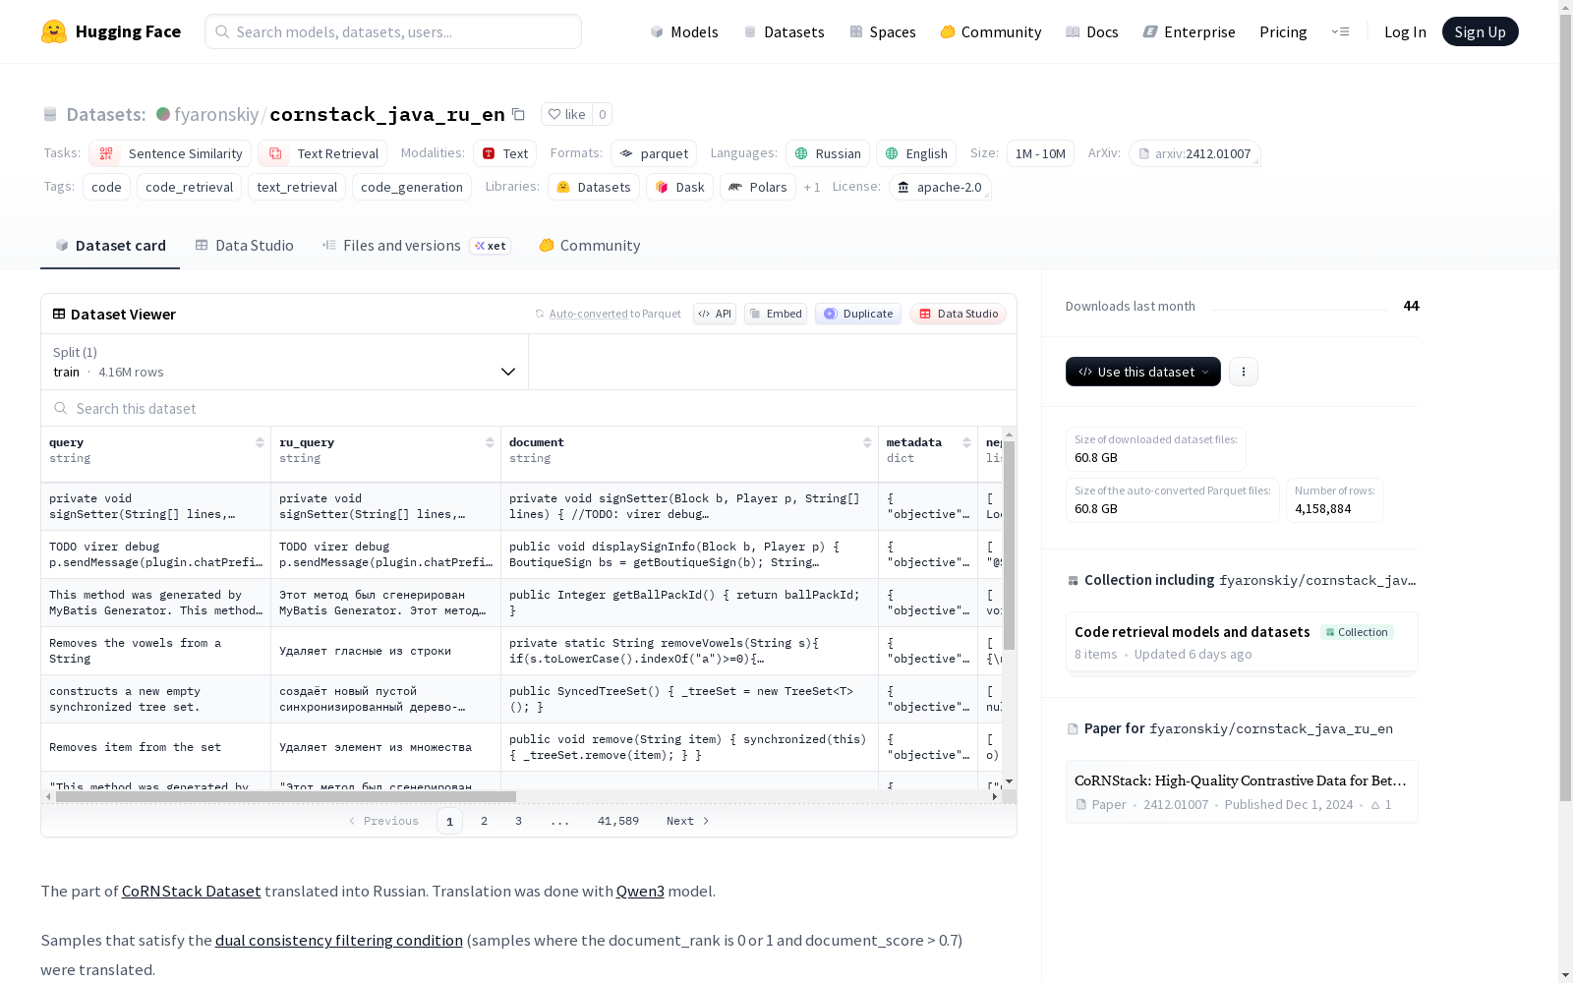Open Enterprise in top navigation
This screenshot has height=983, width=1573.
point(1190,31)
